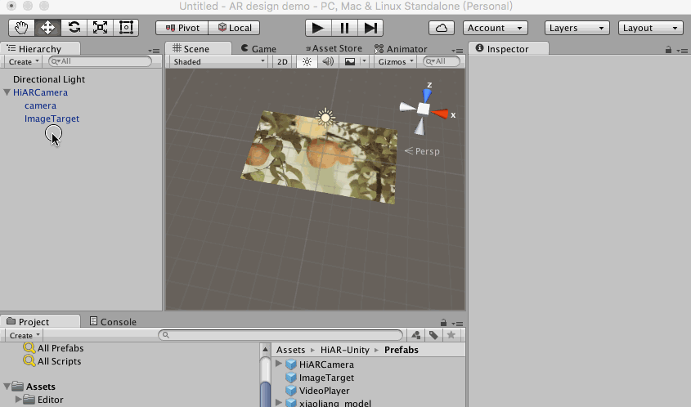The height and width of the screenshot is (407, 691).
Task: Open the Cloud services panel
Action: click(442, 28)
